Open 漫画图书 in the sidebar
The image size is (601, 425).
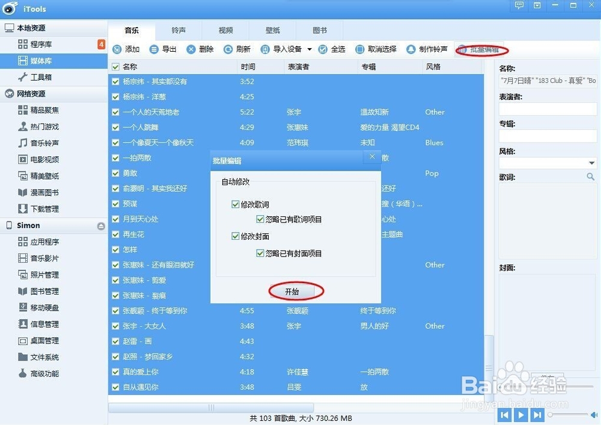pyautogui.click(x=53, y=192)
